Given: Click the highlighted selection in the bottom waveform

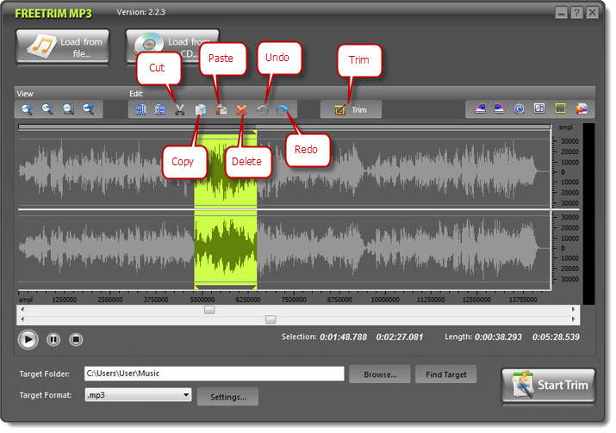Looking at the screenshot, I should [226, 248].
